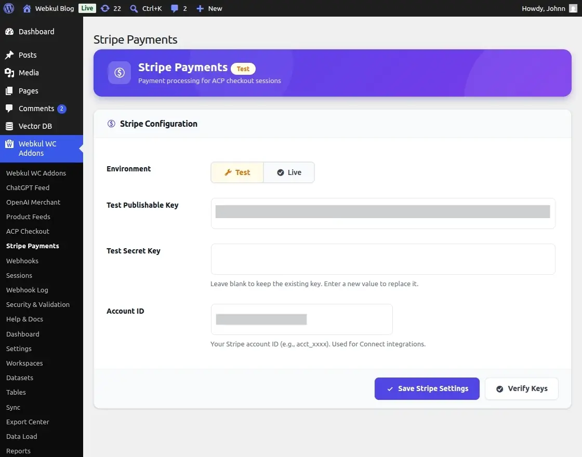
Task: Open the Workspaces submenu
Action: point(24,363)
